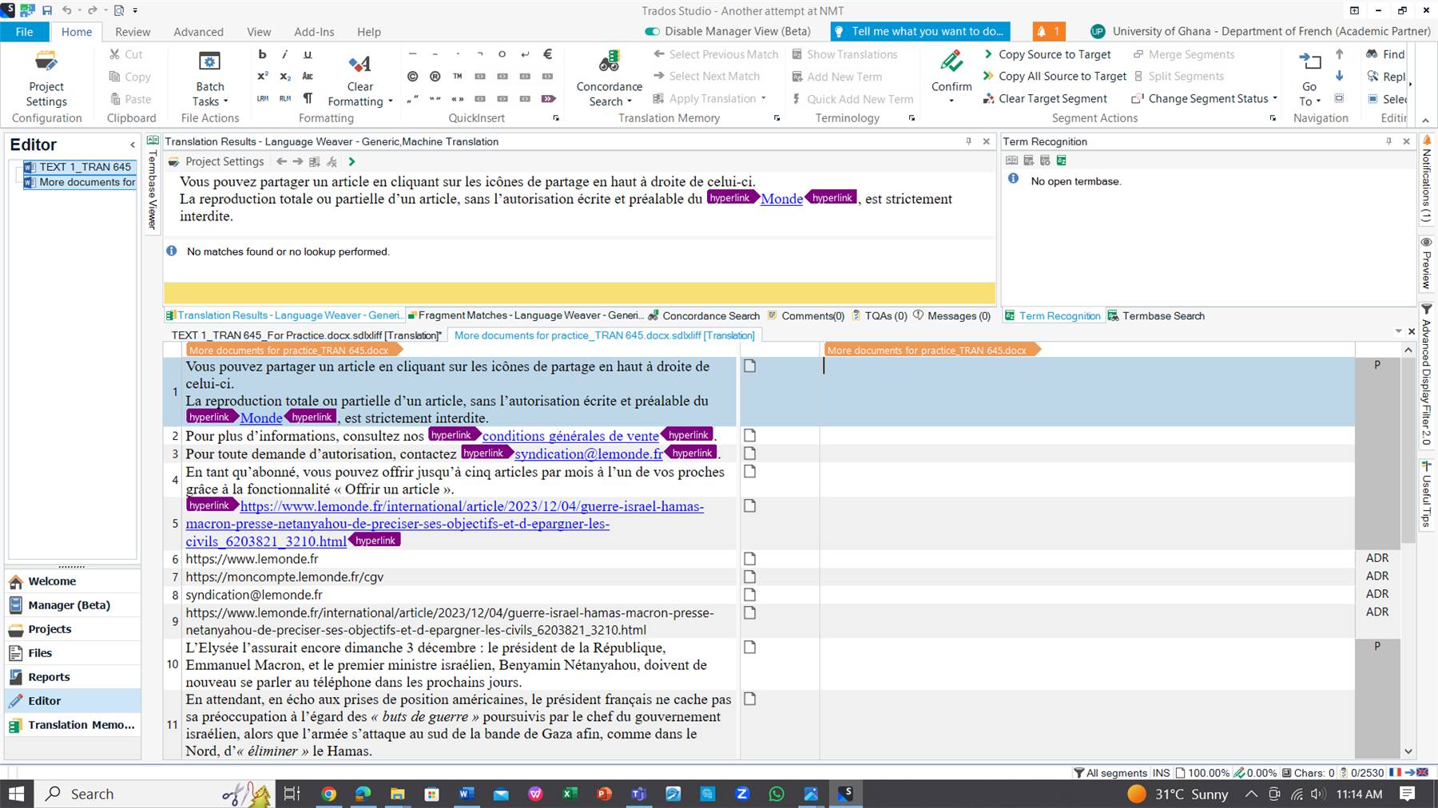The image size is (1438, 808).
Task: Apply underline formatting
Action: click(308, 54)
